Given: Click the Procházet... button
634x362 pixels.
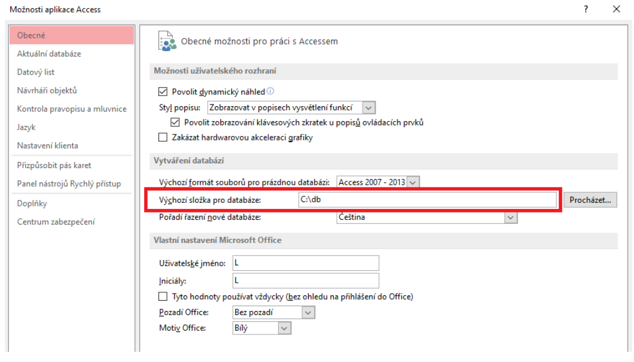Looking at the screenshot, I should 590,200.
